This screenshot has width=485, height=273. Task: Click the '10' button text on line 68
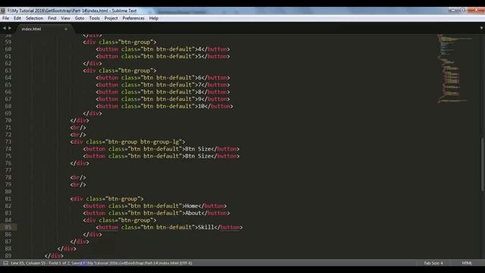tap(201, 106)
